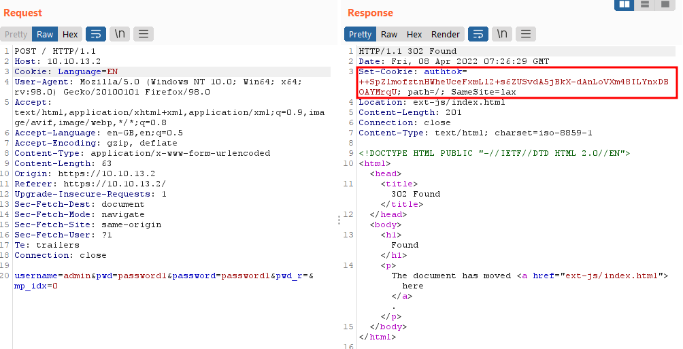
Task: Select the Raw tab in Request
Action: pyautogui.click(x=45, y=34)
